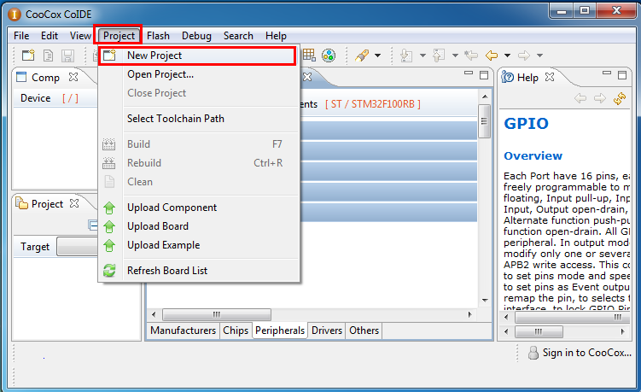Image resolution: width=641 pixels, height=392 pixels.
Task: Click the New Project toolbar icon
Action: 28,56
